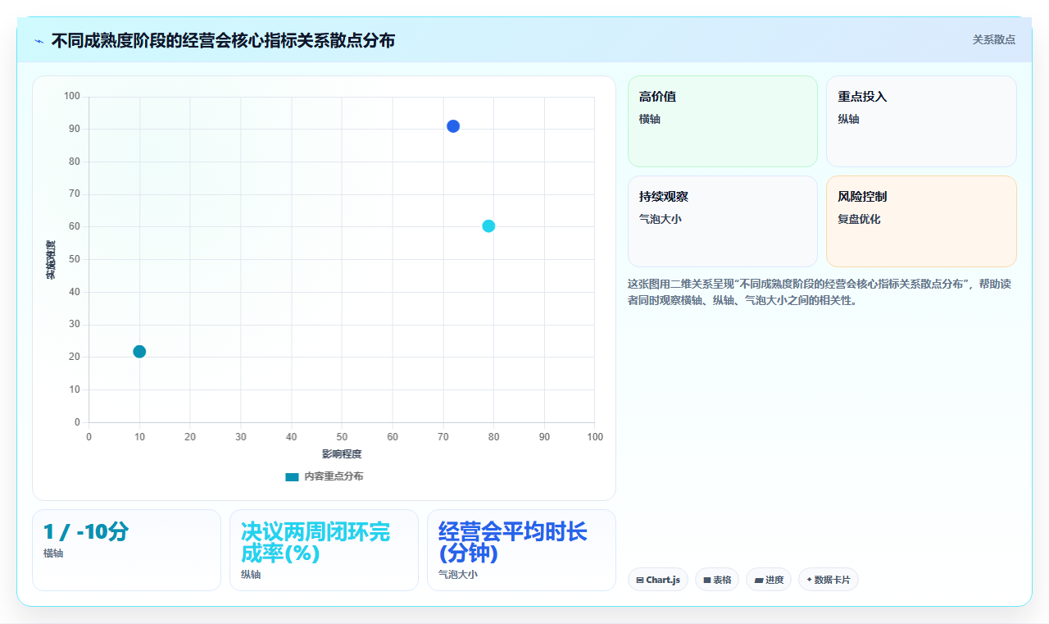1049x624 pixels.
Task: Click the chart title text 不同成熟度阶段的经营会核心指标关系散点分布
Action: [223, 40]
